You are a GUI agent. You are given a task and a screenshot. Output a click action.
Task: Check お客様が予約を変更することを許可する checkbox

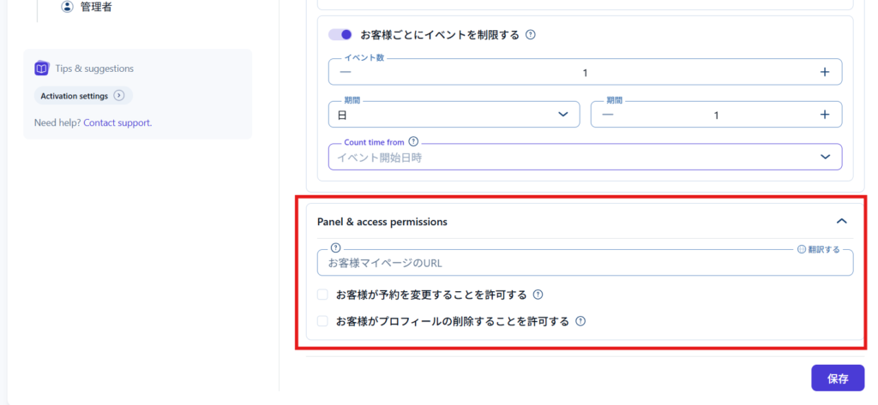[323, 295]
